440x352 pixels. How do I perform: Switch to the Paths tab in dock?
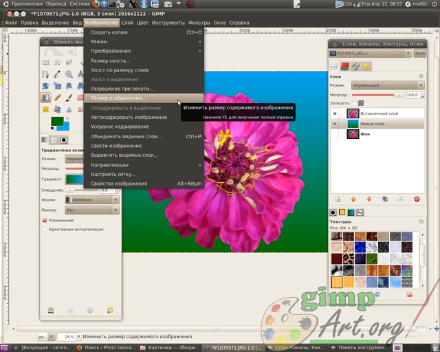(x=356, y=66)
